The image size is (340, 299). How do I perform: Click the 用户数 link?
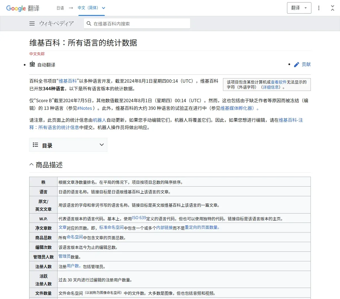73,266
